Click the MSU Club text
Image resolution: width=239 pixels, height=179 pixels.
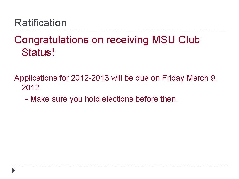coord(176,40)
